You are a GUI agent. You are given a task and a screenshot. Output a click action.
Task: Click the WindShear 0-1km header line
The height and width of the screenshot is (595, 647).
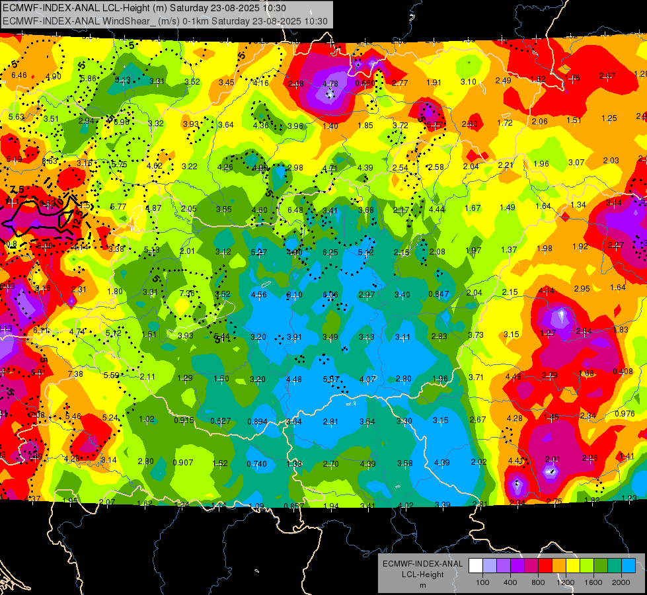(x=165, y=21)
